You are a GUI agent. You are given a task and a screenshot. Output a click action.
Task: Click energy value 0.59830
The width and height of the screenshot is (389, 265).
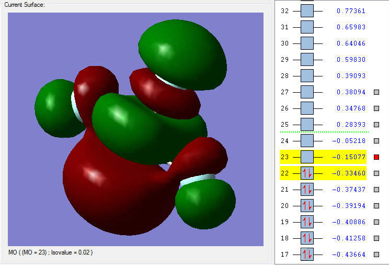pos(351,60)
